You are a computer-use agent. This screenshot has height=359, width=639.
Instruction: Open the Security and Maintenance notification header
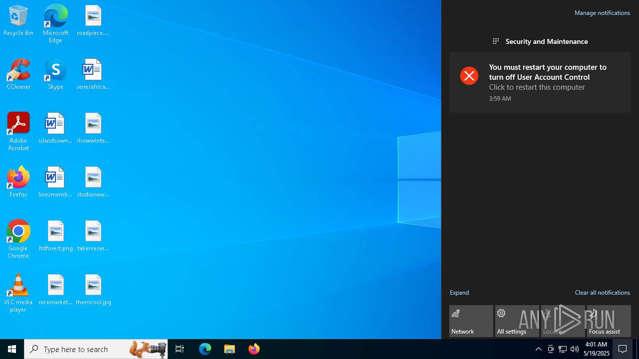pyautogui.click(x=540, y=41)
